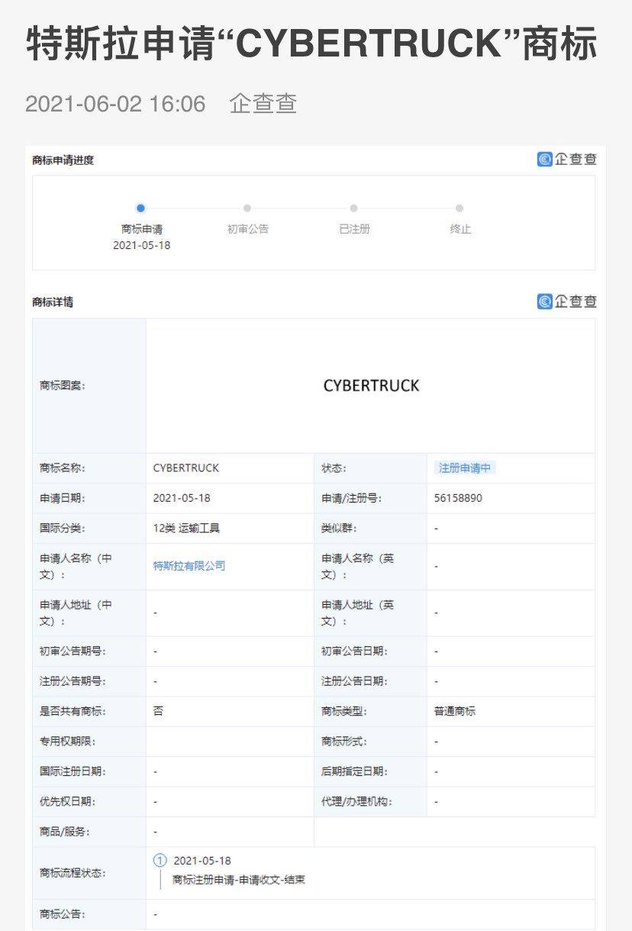Click the registration number 56158890
632x931 pixels.
[x=458, y=498]
